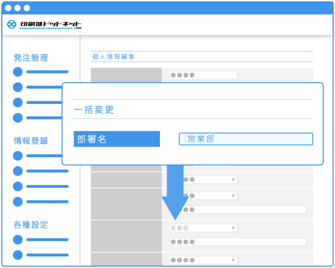Click the 一括変更 dialog title

(94, 110)
